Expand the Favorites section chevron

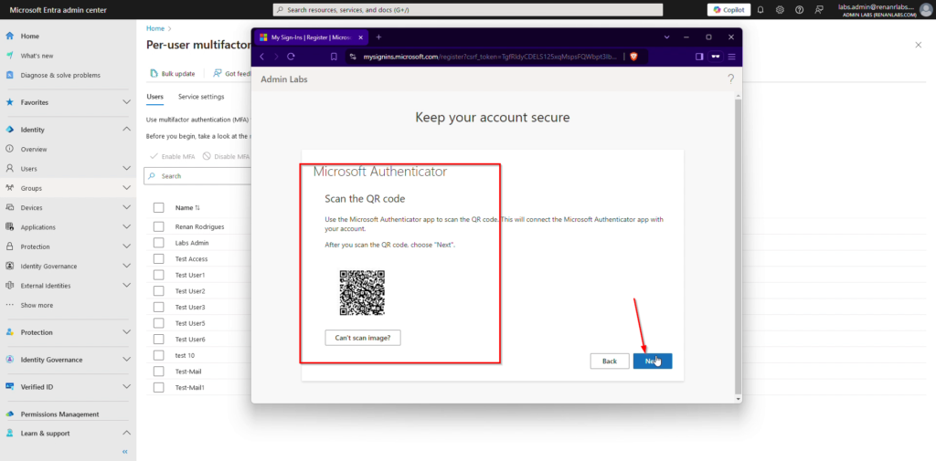(126, 102)
